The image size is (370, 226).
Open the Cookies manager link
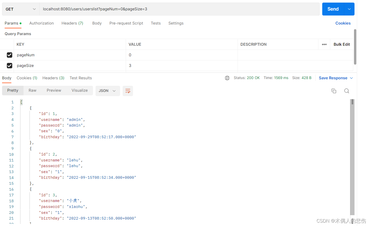point(343,23)
